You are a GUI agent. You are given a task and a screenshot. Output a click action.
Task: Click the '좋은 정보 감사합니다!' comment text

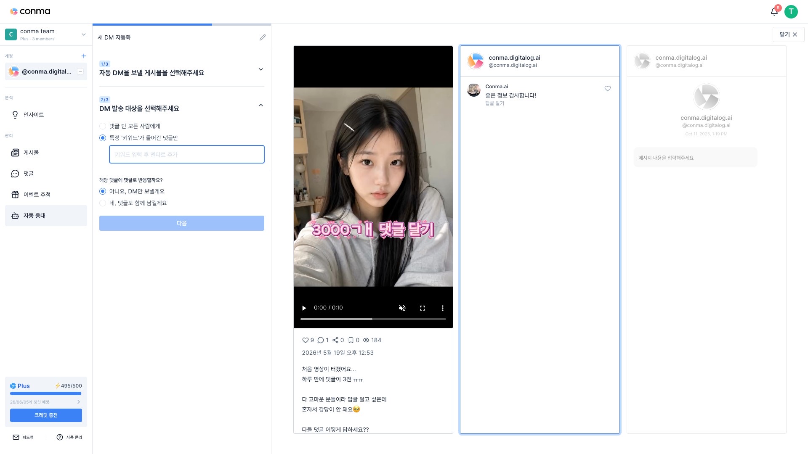pos(510,95)
